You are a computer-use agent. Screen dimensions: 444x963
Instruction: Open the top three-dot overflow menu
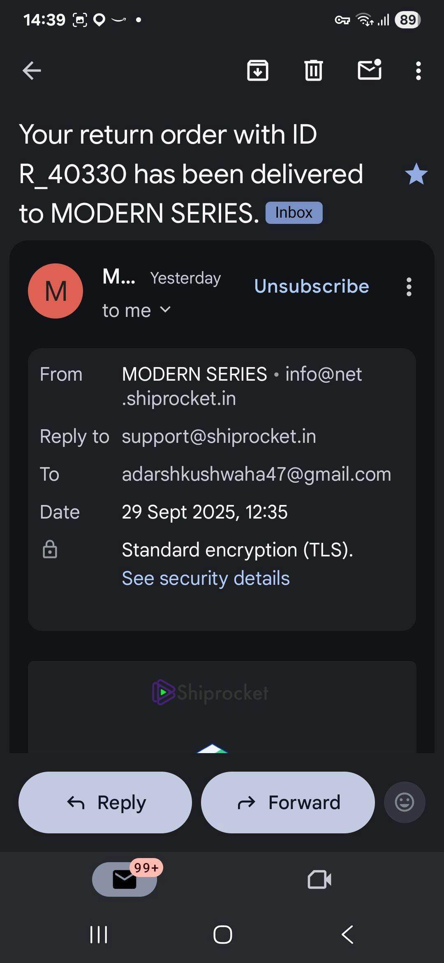[419, 71]
